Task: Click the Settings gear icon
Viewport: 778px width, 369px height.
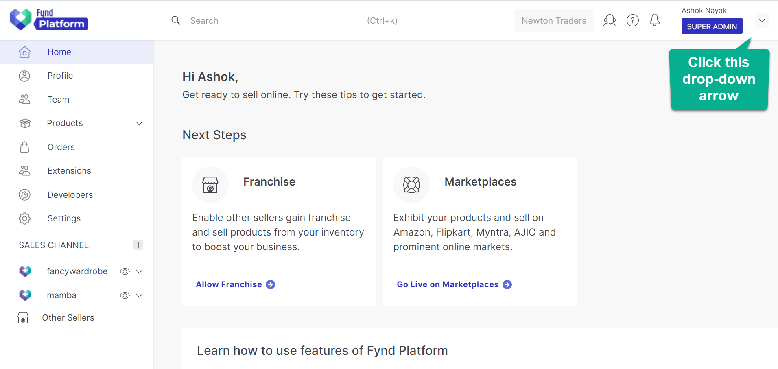Action: pos(24,218)
